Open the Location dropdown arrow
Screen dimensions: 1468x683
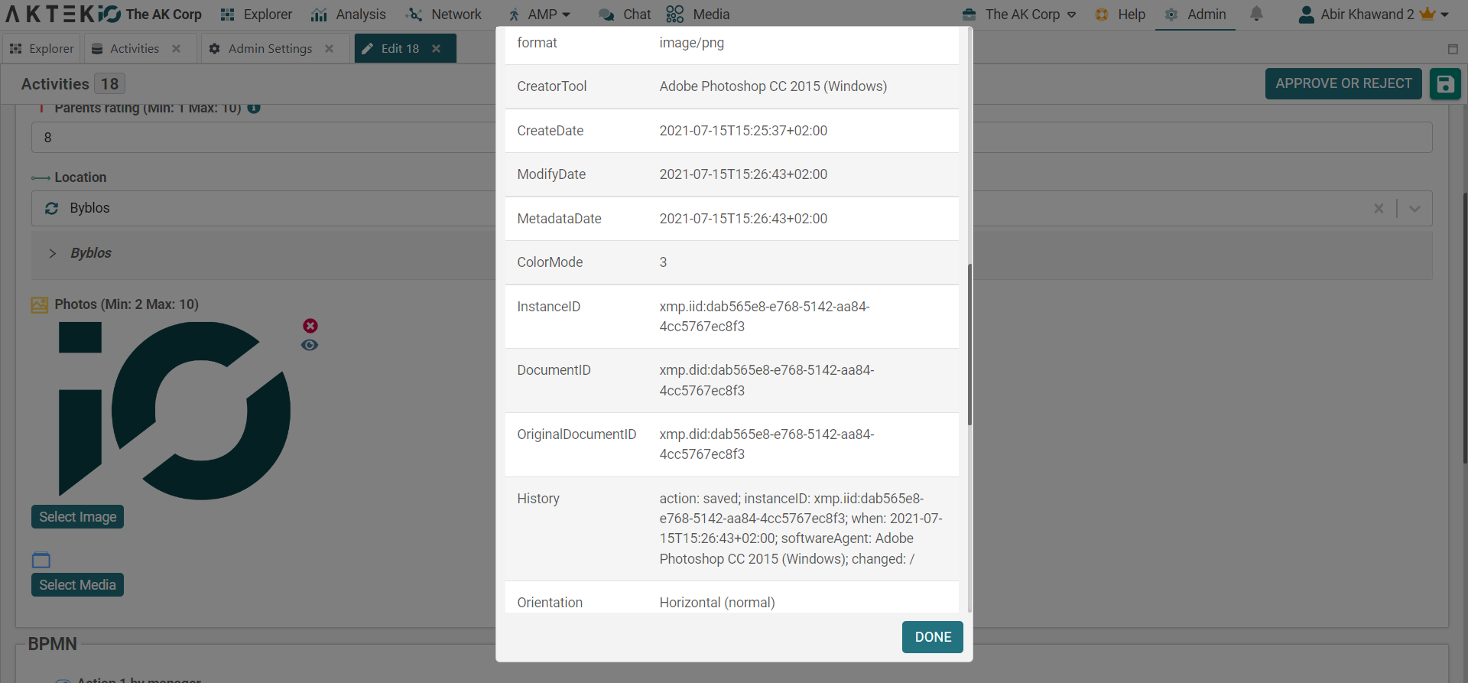click(x=1414, y=208)
